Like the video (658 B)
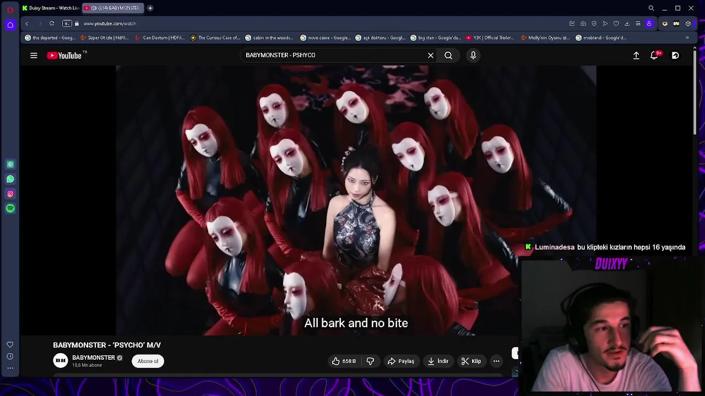705x396 pixels. coord(344,361)
